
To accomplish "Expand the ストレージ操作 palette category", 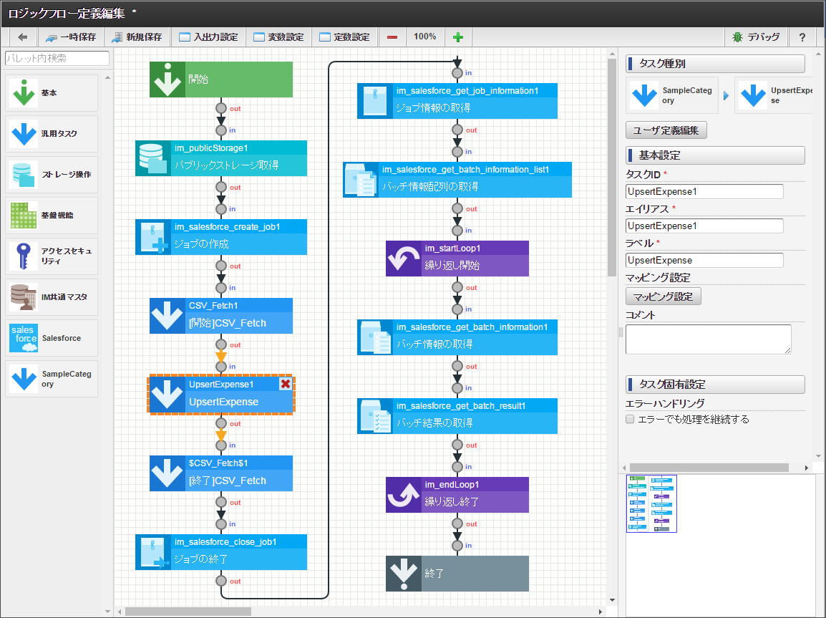I will point(52,175).
